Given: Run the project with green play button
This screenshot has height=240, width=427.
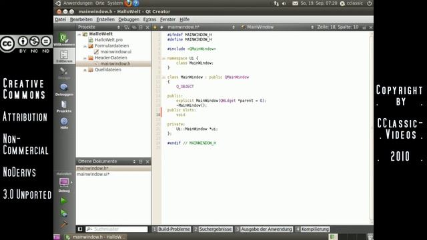Looking at the screenshot, I should tap(64, 201).
